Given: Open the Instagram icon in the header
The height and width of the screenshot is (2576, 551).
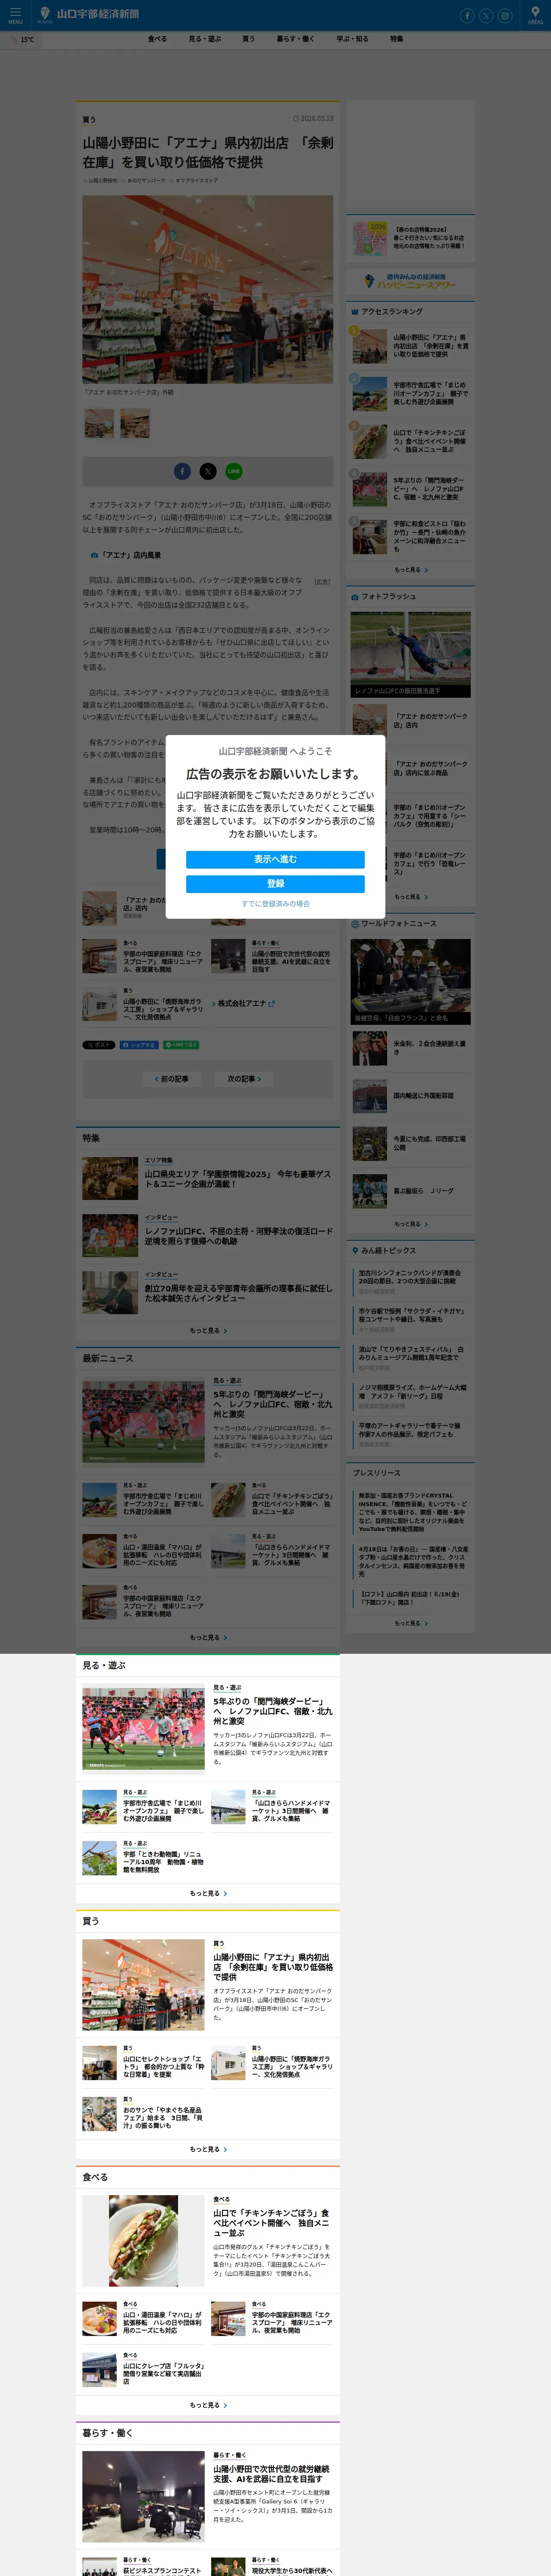Looking at the screenshot, I should [x=505, y=15].
